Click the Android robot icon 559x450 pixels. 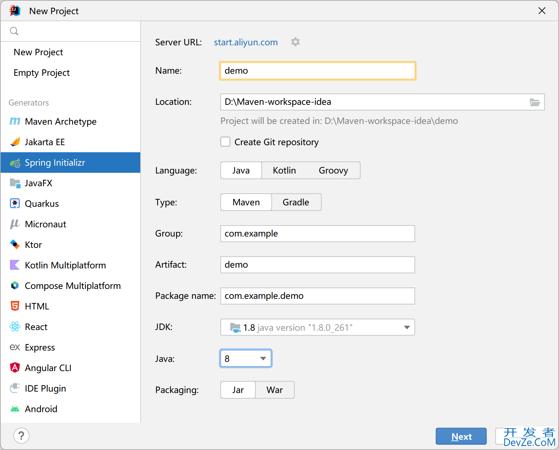(x=15, y=409)
